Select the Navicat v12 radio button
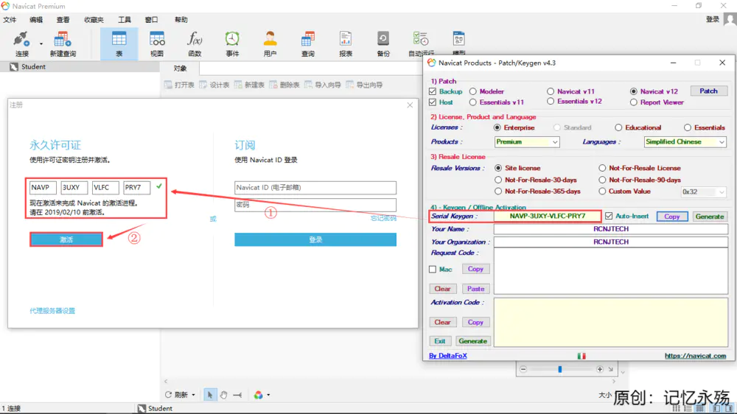Viewport: 737px width, 414px height. [634, 91]
